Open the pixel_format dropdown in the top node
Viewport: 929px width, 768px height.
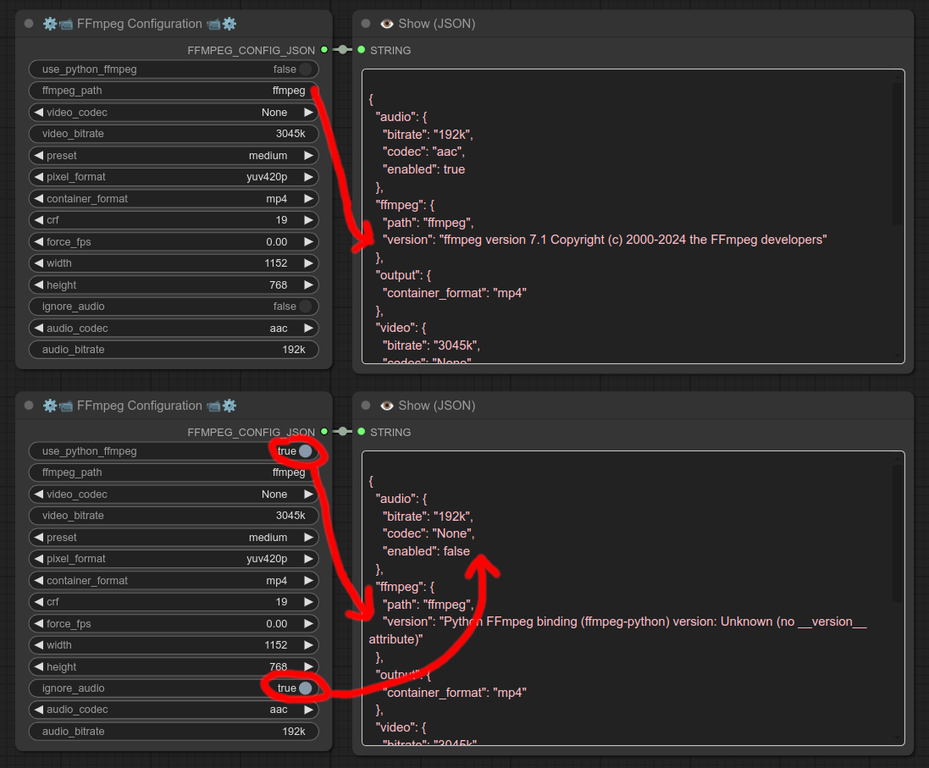[x=174, y=177]
